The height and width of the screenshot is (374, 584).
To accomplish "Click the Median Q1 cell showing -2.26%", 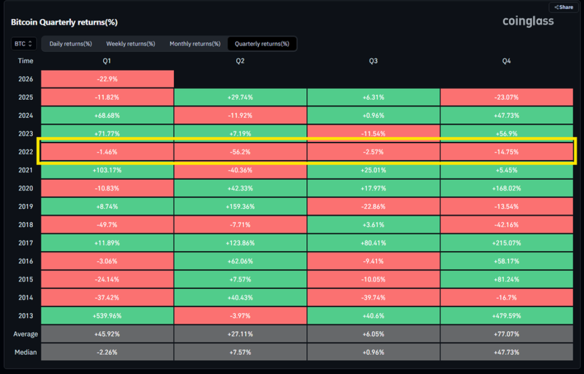I will coord(107,352).
